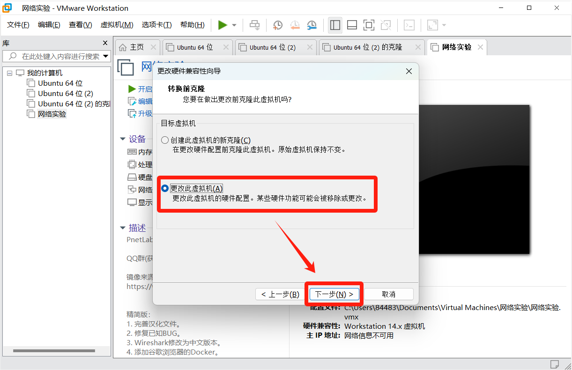Click the green power on toolbar button
The width and height of the screenshot is (572, 370).
coord(223,25)
